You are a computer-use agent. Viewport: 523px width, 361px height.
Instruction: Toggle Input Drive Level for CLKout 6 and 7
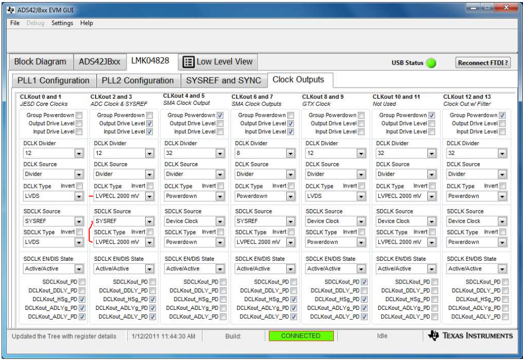point(291,132)
